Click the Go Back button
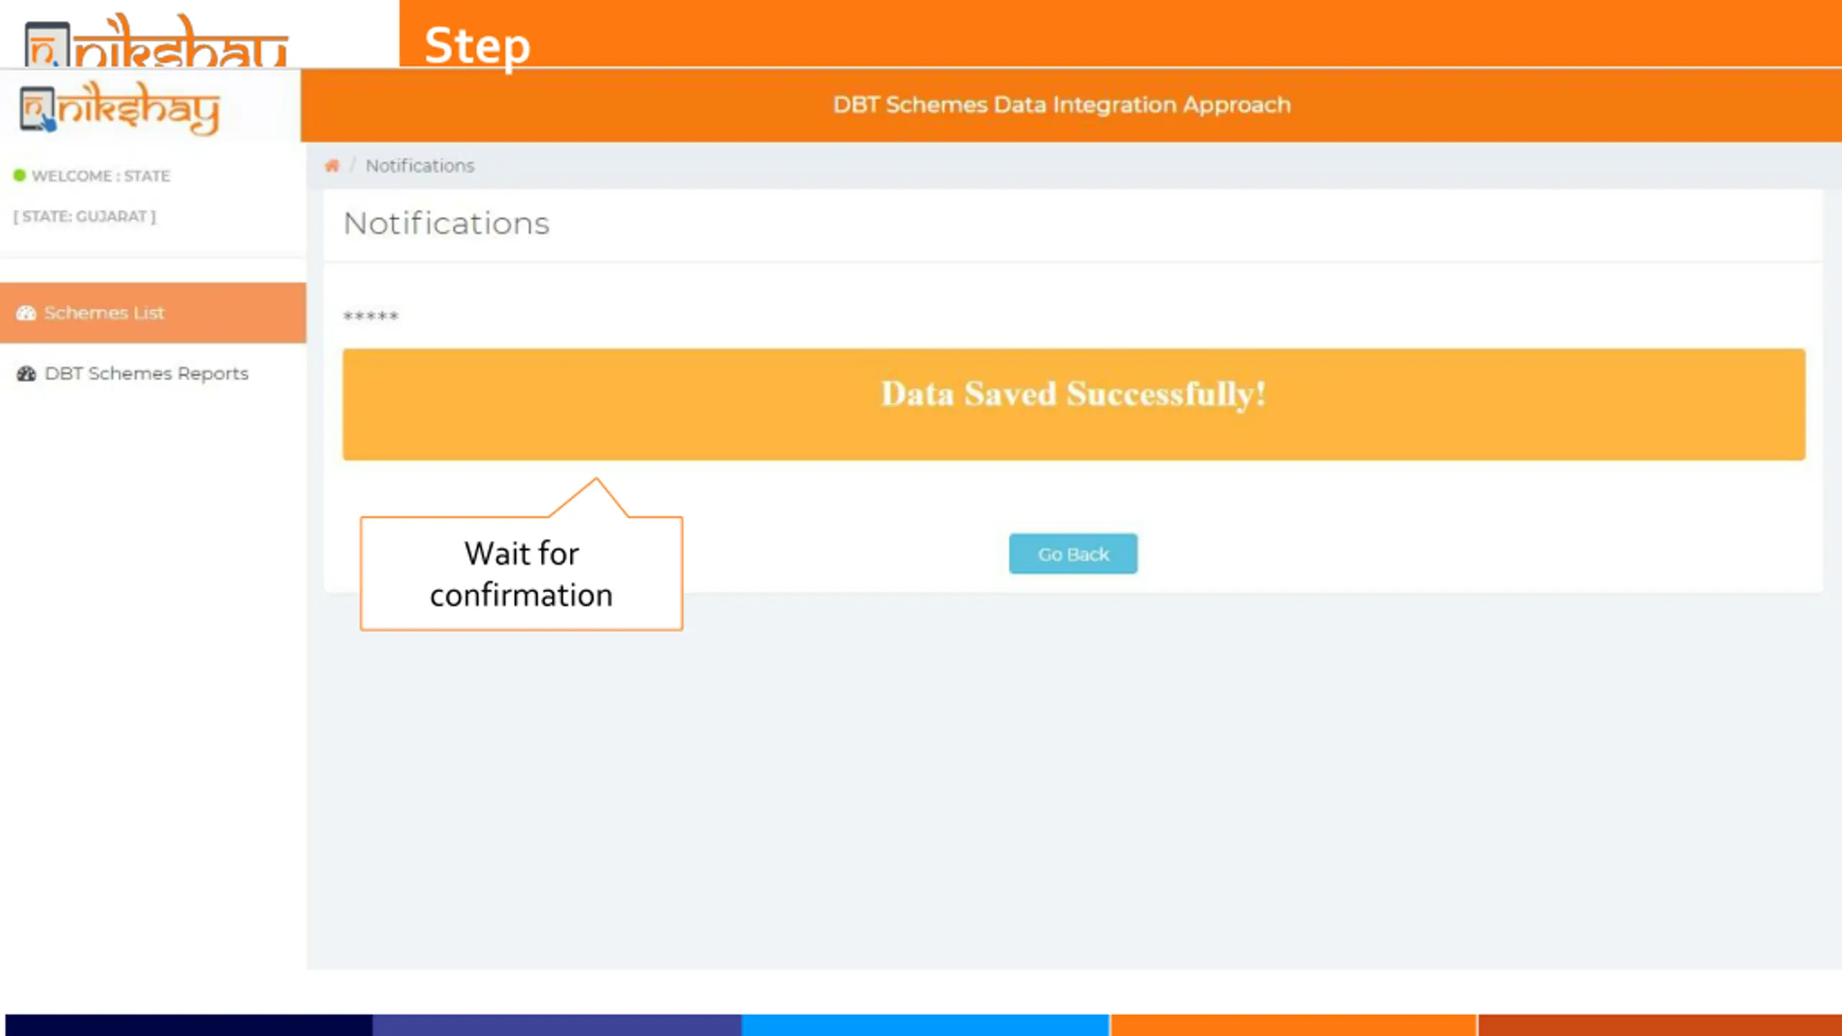 click(x=1073, y=554)
